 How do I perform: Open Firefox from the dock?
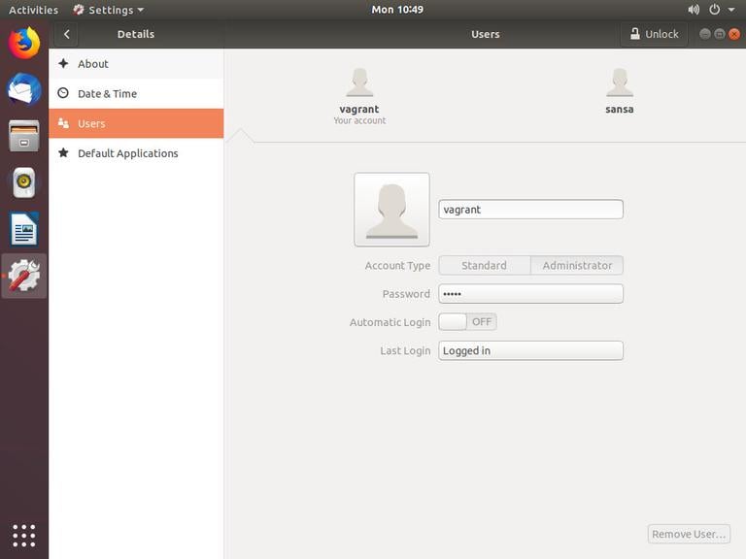[x=24, y=43]
